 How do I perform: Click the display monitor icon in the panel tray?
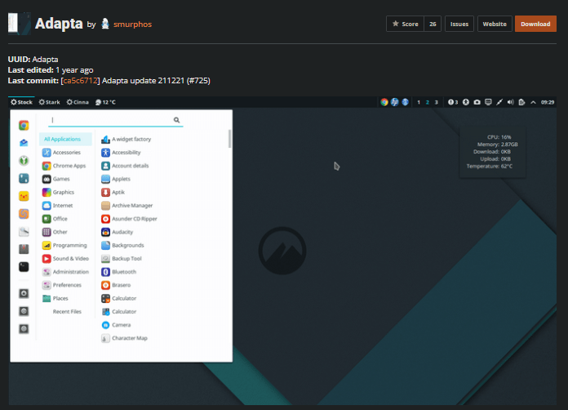[x=488, y=102]
